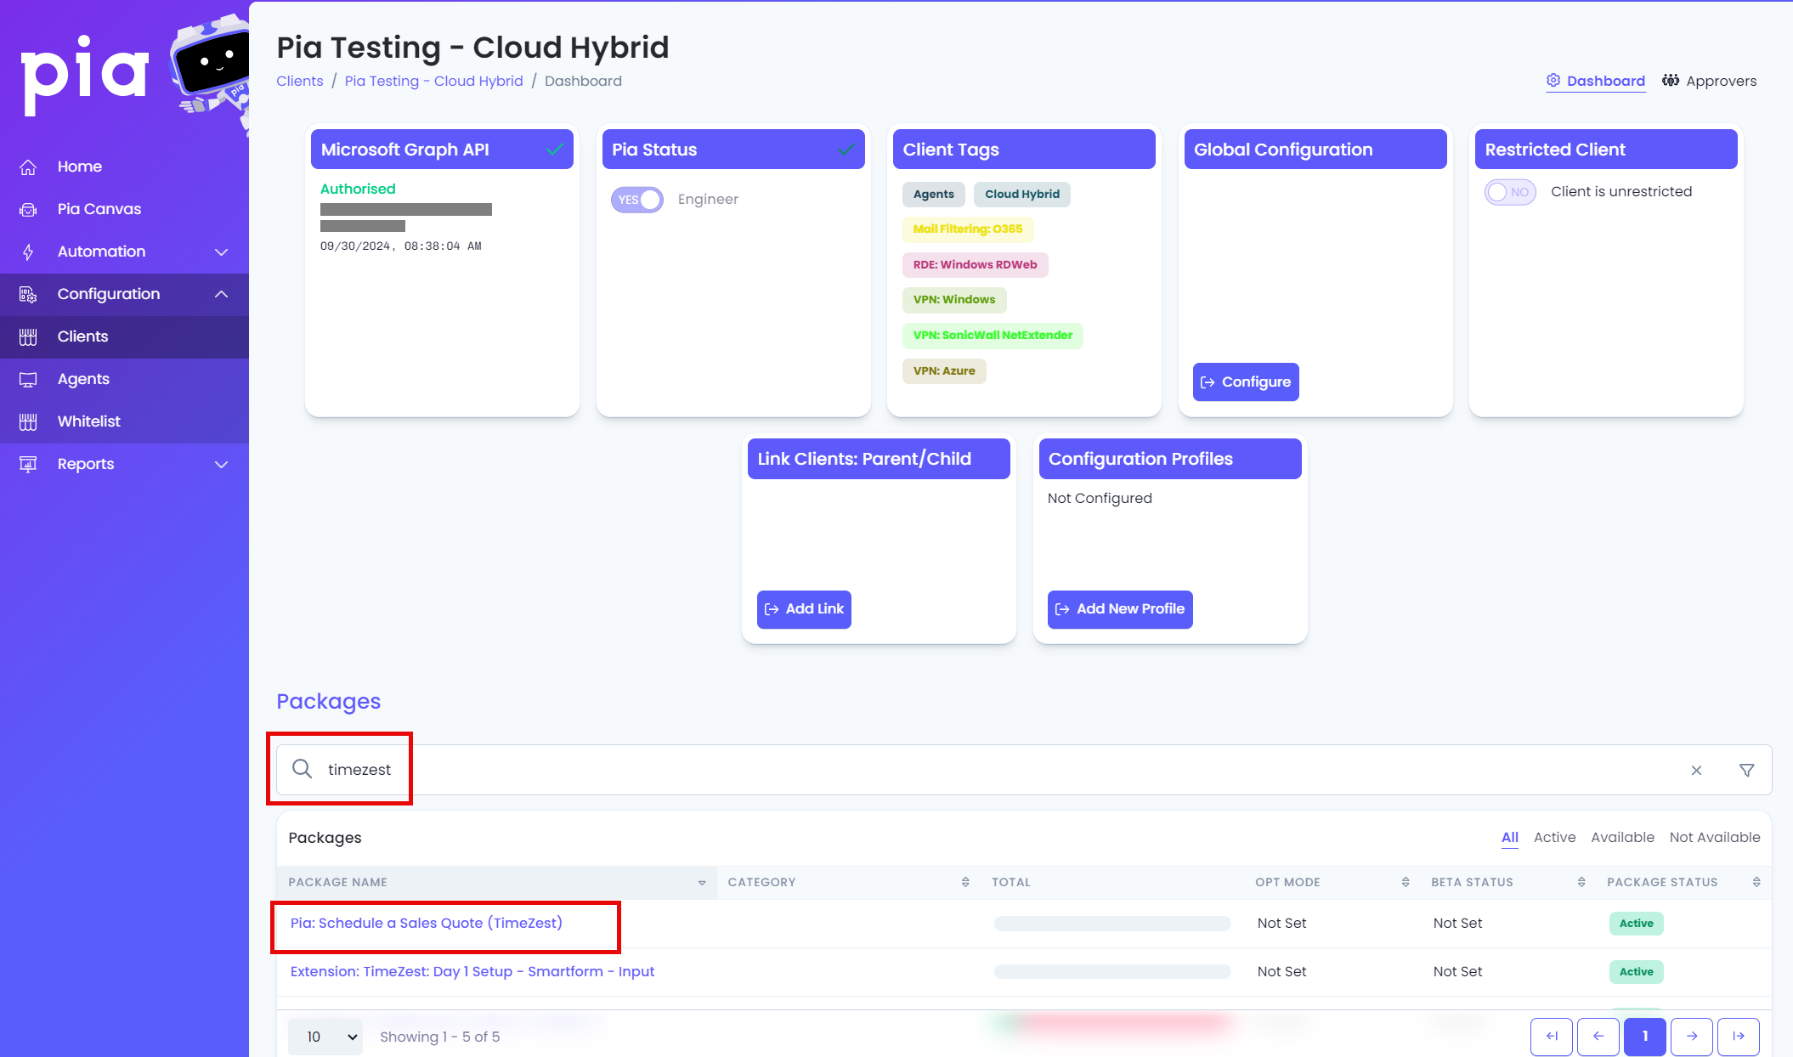1793x1057 pixels.
Task: Click the magnifier icon in package search
Action: 302,769
